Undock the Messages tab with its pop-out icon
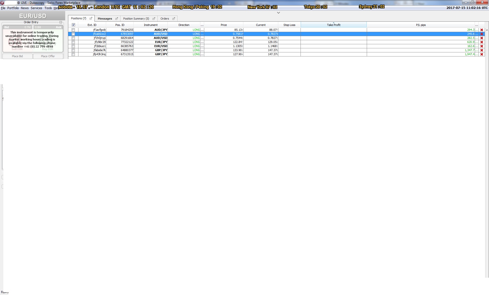 point(117,19)
